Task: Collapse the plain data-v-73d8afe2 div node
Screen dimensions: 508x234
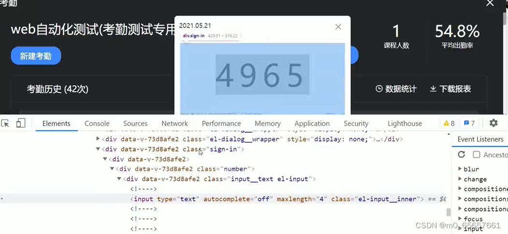Action: tap(105, 159)
